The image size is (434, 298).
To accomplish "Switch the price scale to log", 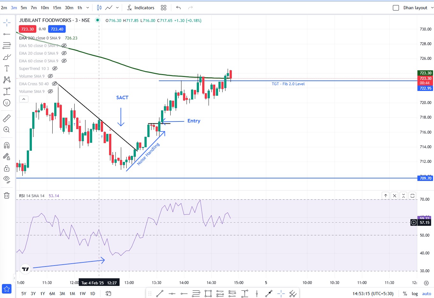I will tap(415, 294).
